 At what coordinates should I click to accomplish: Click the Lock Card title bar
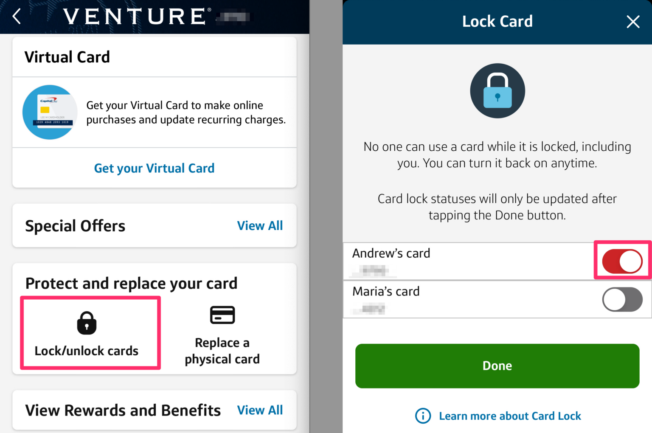click(497, 21)
